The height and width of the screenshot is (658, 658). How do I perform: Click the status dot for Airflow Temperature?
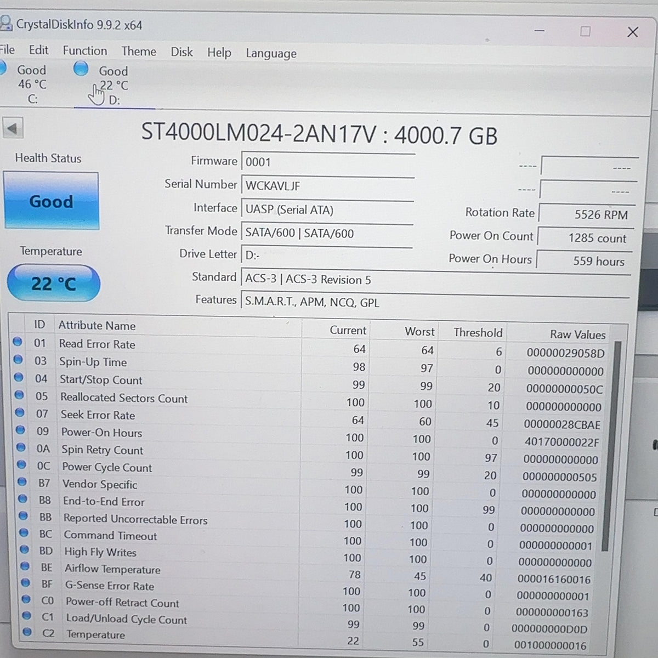[25, 566]
